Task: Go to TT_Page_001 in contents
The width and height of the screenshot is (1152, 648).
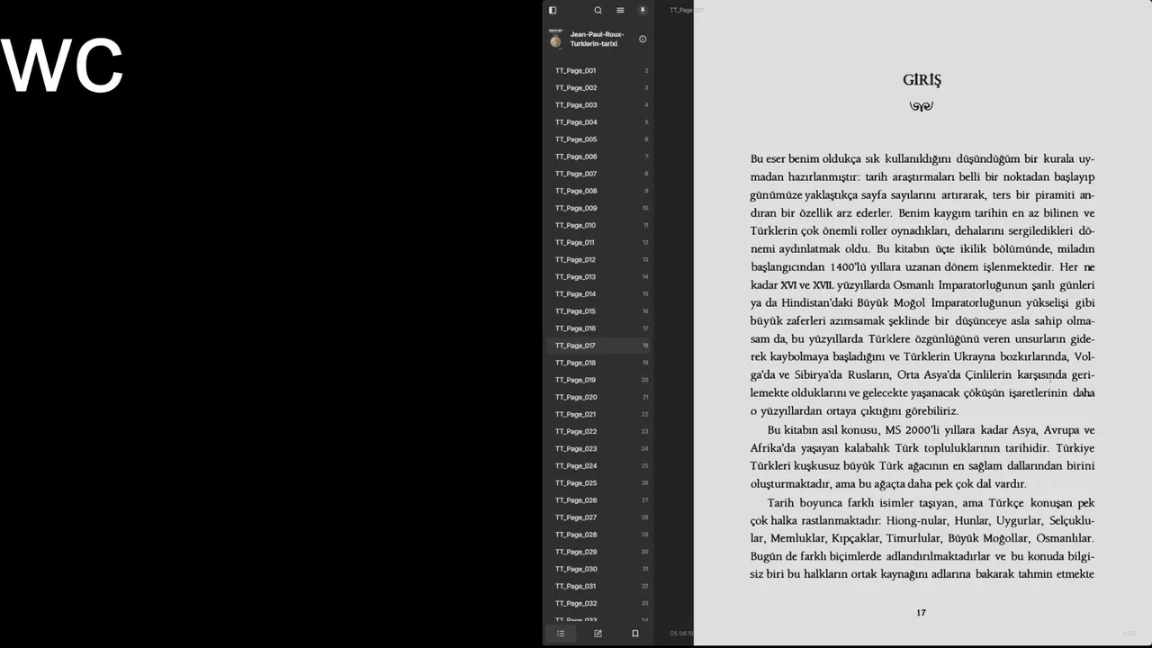Action: point(598,70)
